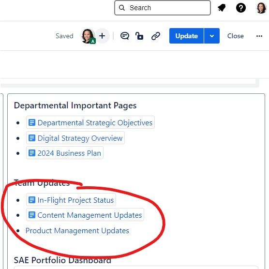
Task: Open 2024 Business Plan page link
Action: [x=65, y=153]
